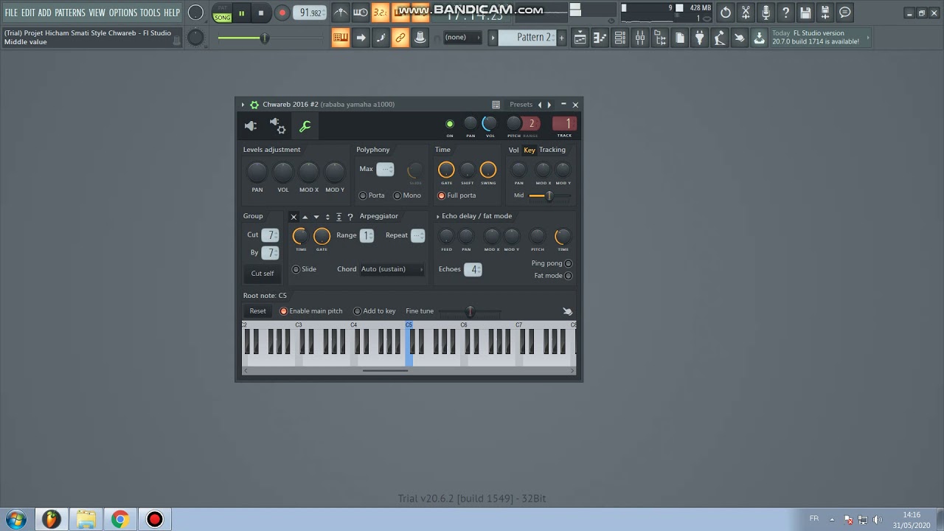Open the EDIT menu

[x=28, y=13]
